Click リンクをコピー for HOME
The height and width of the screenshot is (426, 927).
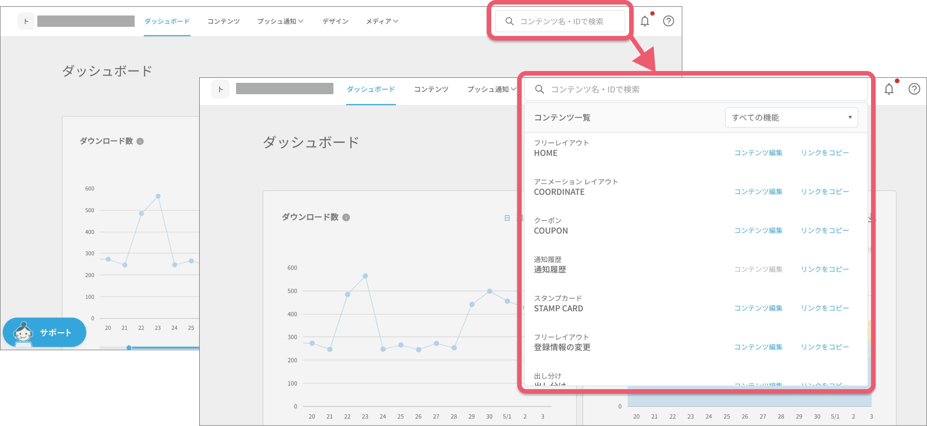tap(825, 152)
